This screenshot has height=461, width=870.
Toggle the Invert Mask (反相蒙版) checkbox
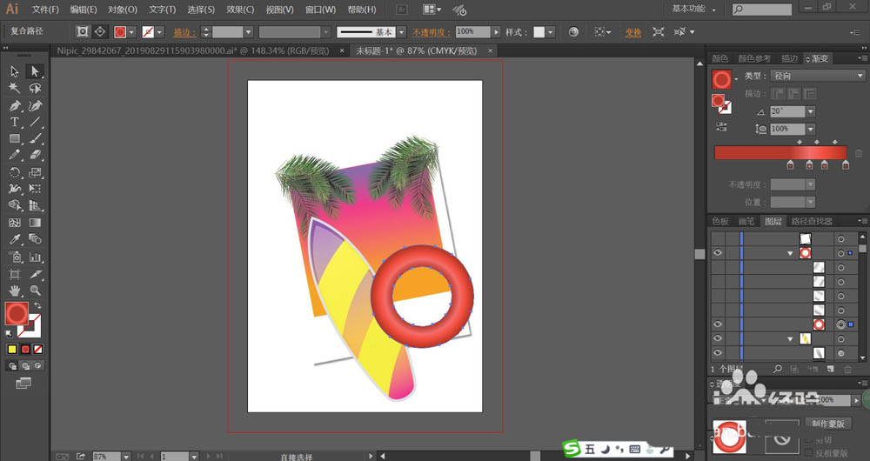tap(809, 453)
